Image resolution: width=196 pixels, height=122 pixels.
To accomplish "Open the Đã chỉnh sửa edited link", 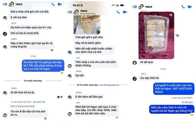I will coord(39,102).
